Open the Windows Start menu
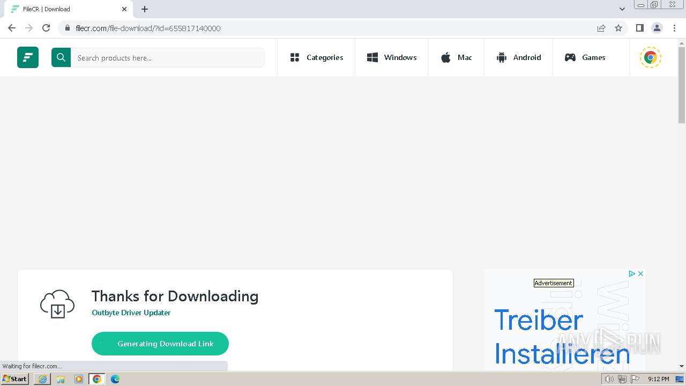Screen dimensions: 686x386 15,379
